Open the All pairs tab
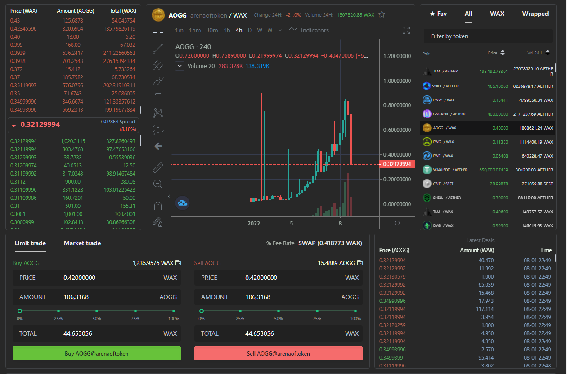567x374 pixels. point(468,14)
